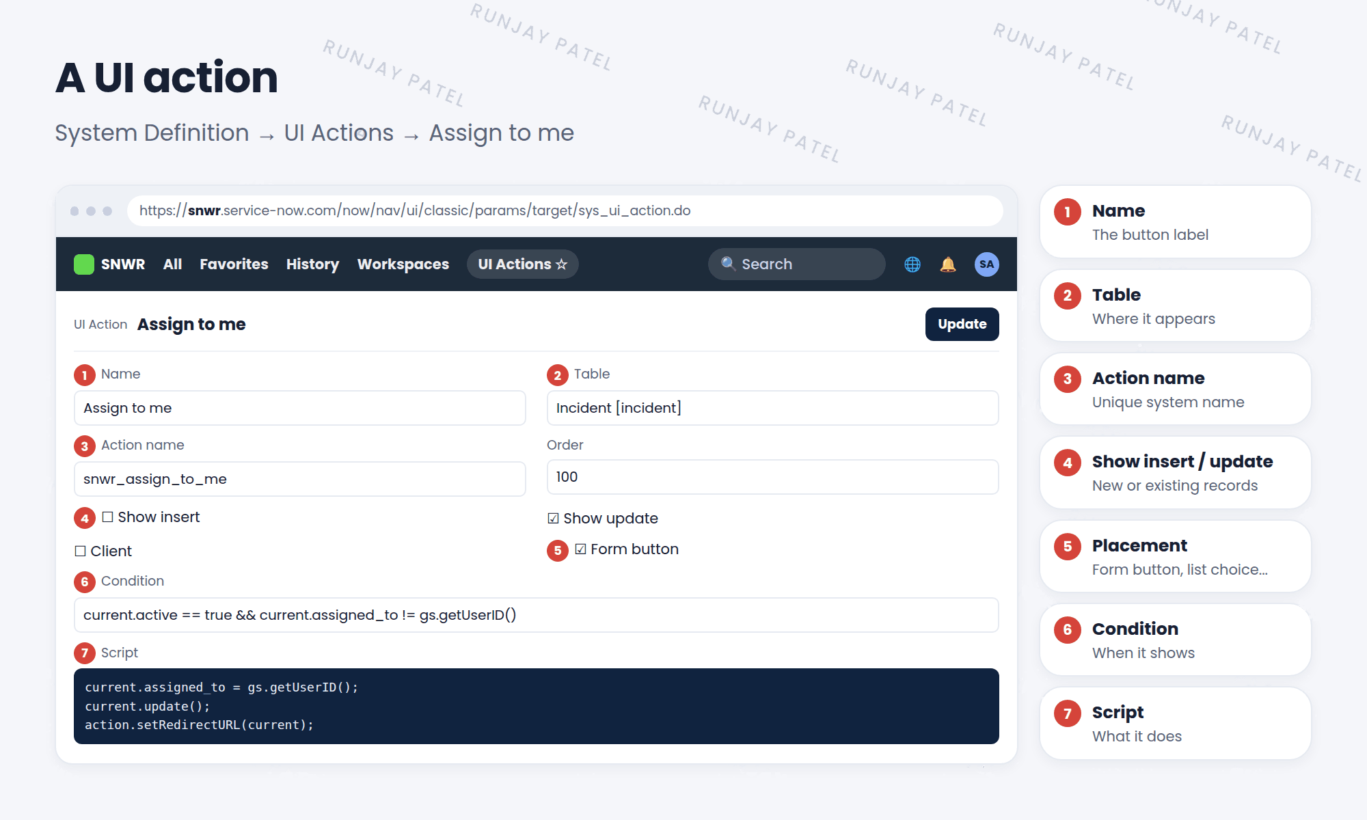The width and height of the screenshot is (1367, 820).
Task: Open the Workspaces menu
Action: coord(403,264)
